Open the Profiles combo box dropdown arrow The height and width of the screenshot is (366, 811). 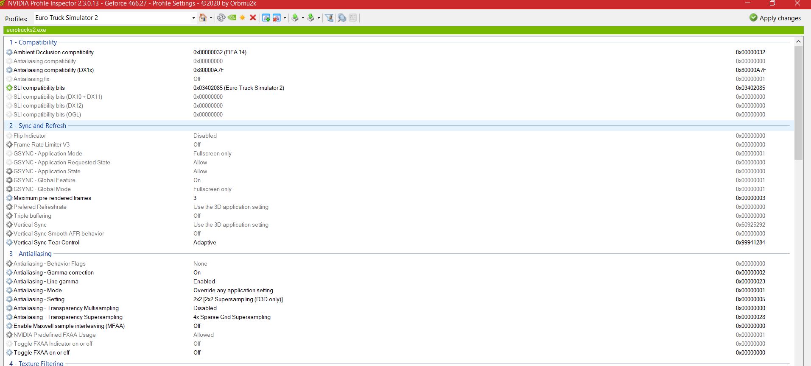coord(193,18)
